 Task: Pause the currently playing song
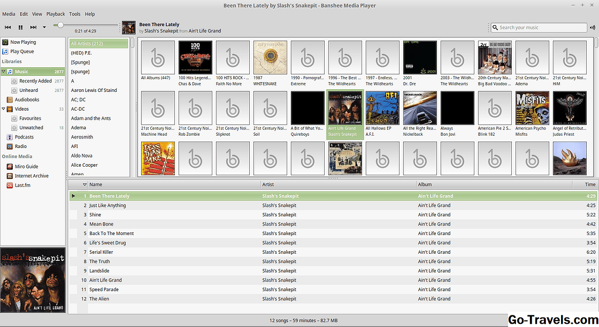(x=21, y=27)
